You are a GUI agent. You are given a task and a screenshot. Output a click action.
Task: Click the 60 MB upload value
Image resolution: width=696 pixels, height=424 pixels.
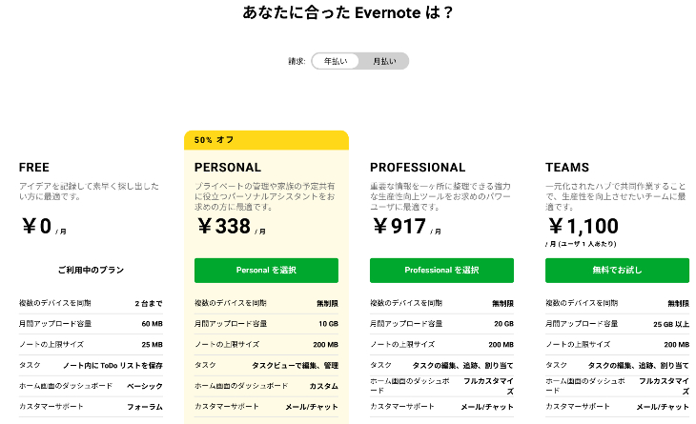coord(152,324)
